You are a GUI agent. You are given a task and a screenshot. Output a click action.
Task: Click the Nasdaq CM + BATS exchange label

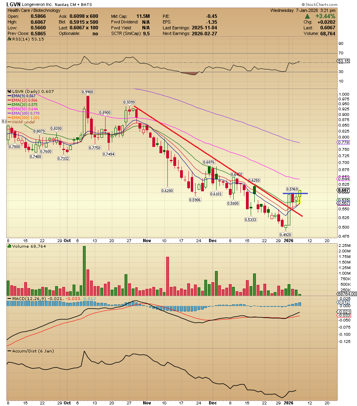point(73,5)
